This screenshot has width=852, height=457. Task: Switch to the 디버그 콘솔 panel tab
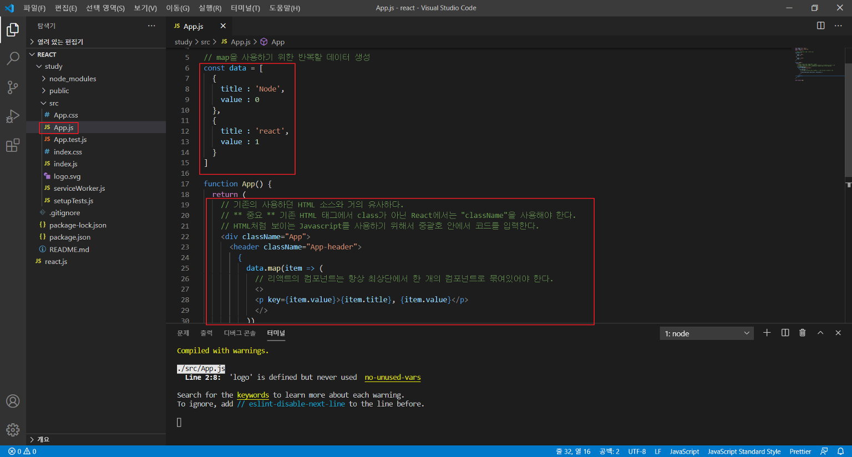pyautogui.click(x=240, y=333)
